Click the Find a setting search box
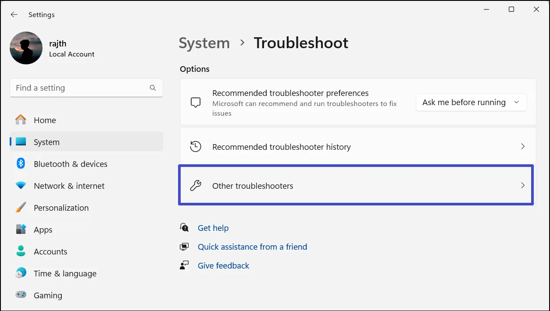This screenshot has height=311, width=550. (x=79, y=88)
